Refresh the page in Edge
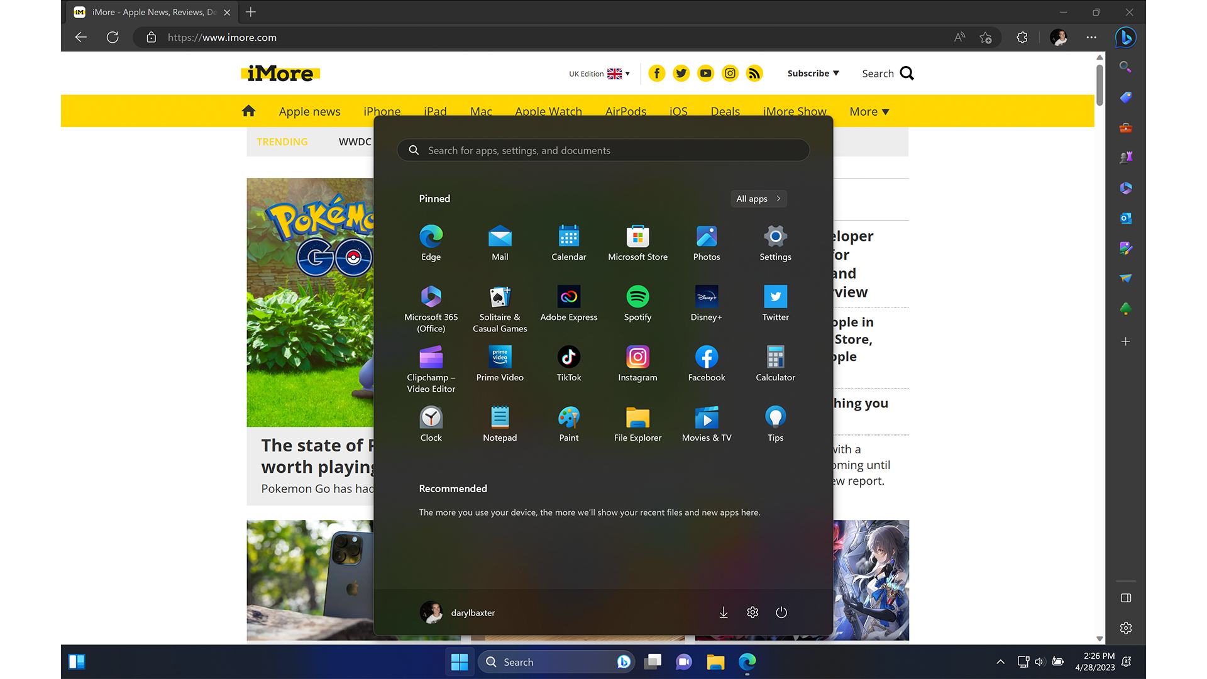This screenshot has height=679, width=1207. pos(113,38)
